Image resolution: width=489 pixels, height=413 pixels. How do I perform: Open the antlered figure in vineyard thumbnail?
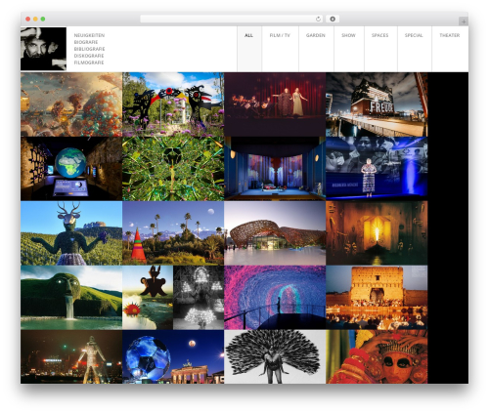tap(71, 233)
